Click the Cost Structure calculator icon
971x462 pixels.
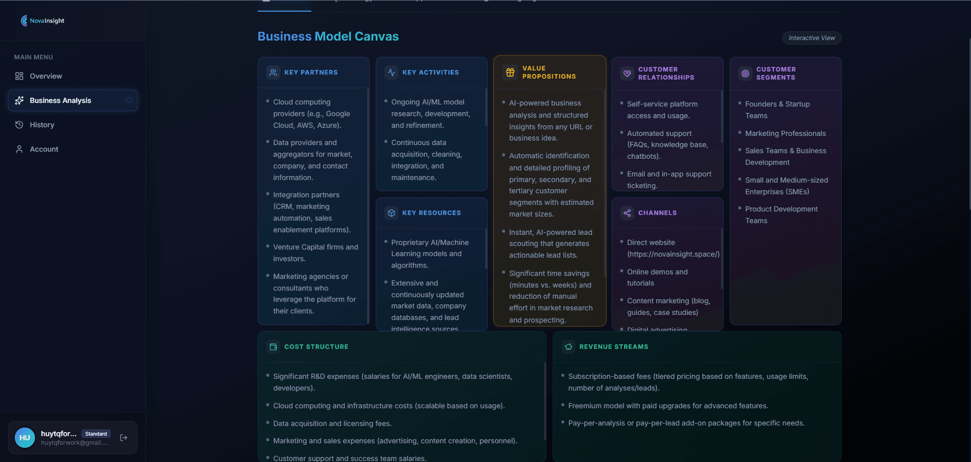coord(273,346)
